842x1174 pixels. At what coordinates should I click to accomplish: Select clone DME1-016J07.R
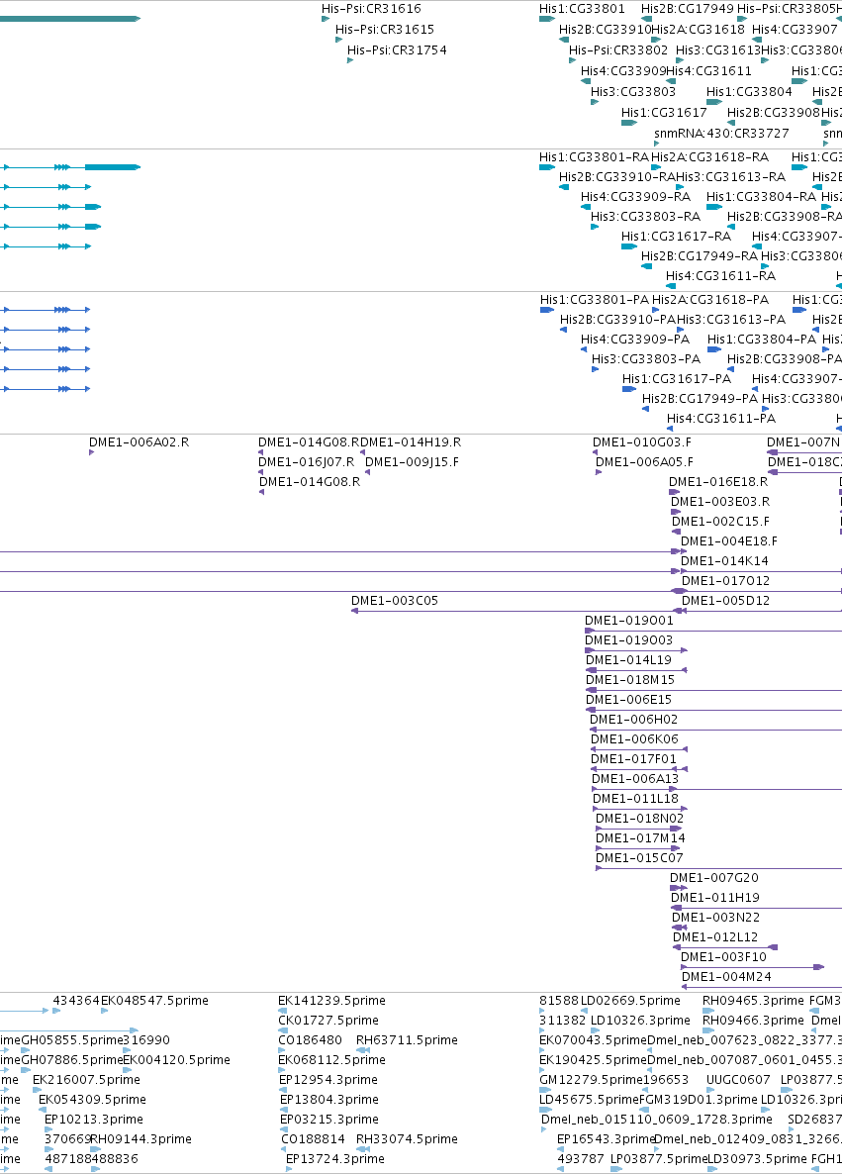[306, 462]
